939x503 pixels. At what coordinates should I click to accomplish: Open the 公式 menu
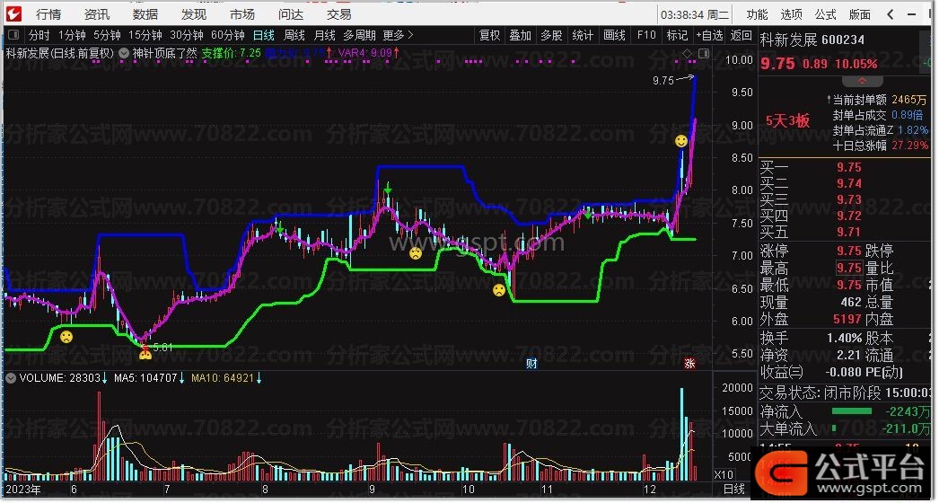(x=825, y=14)
